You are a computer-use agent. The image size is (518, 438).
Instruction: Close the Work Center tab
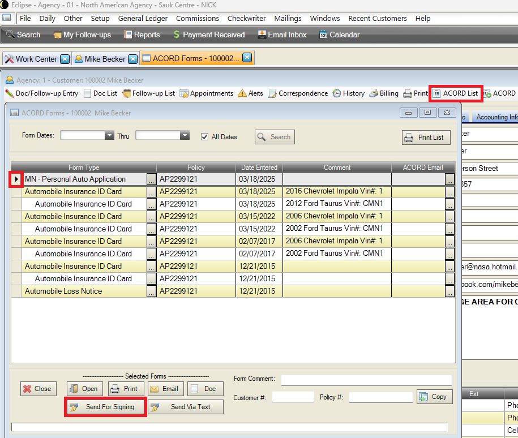coord(65,59)
